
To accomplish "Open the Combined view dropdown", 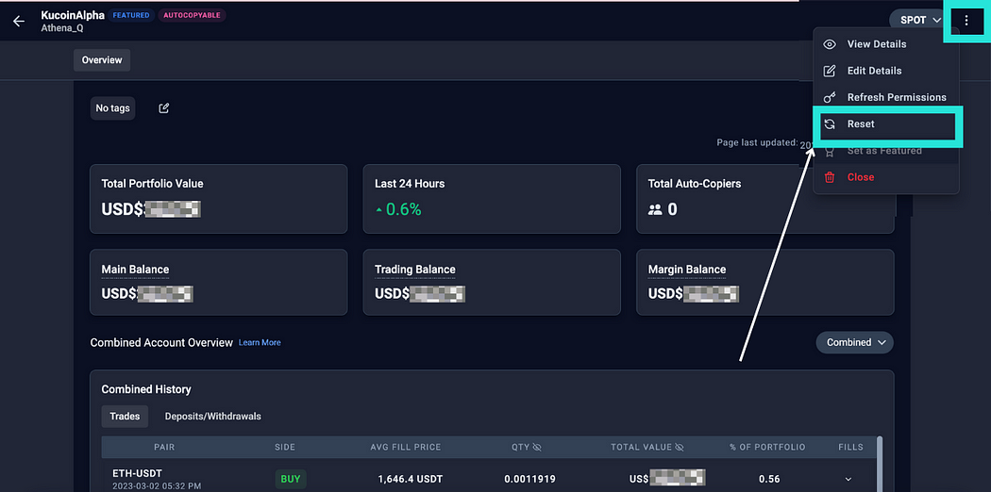I will 855,342.
